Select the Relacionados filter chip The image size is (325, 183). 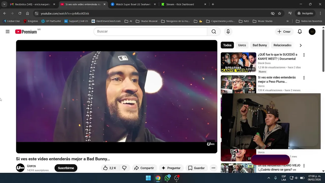tap(282, 45)
